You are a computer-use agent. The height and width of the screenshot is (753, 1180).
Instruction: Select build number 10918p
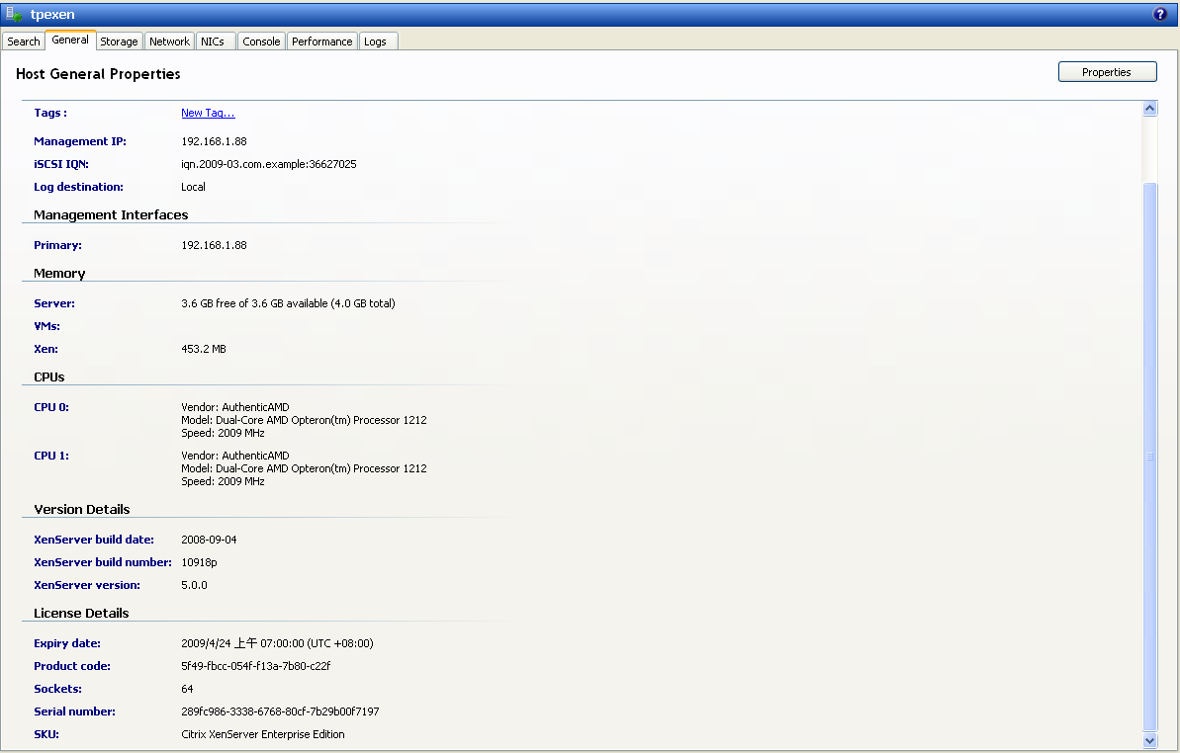pyautogui.click(x=199, y=562)
